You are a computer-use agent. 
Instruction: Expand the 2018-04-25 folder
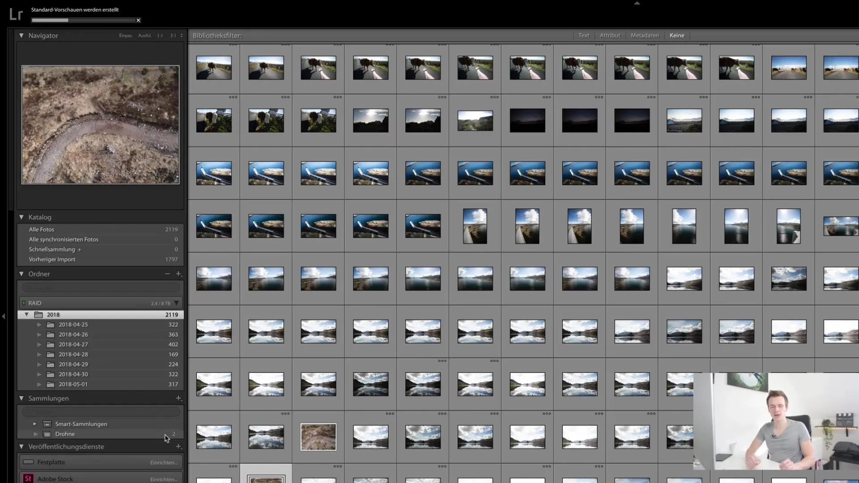click(39, 324)
